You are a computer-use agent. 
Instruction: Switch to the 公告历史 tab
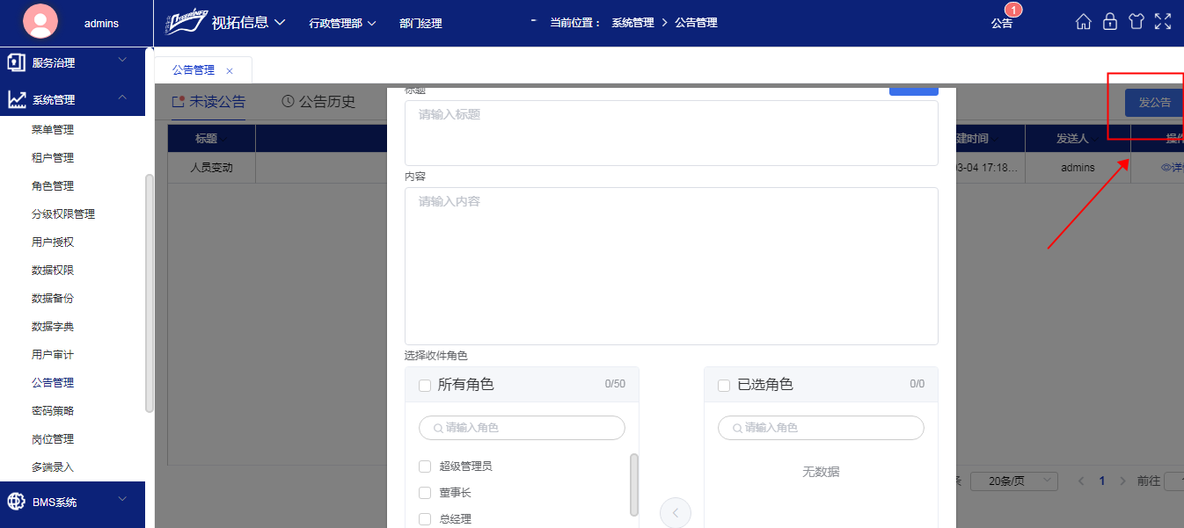pos(318,102)
